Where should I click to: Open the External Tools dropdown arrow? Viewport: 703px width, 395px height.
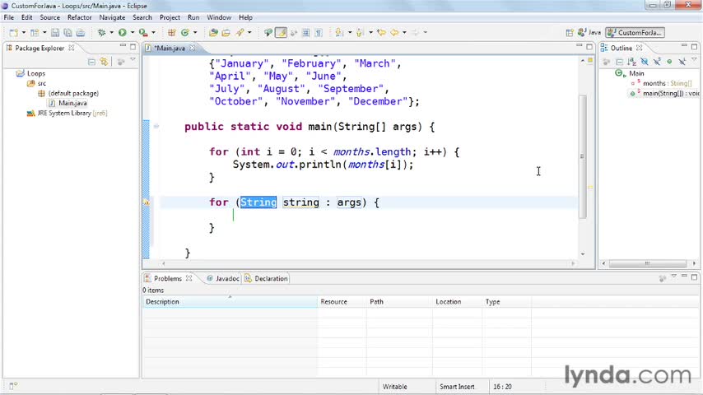[x=153, y=33]
